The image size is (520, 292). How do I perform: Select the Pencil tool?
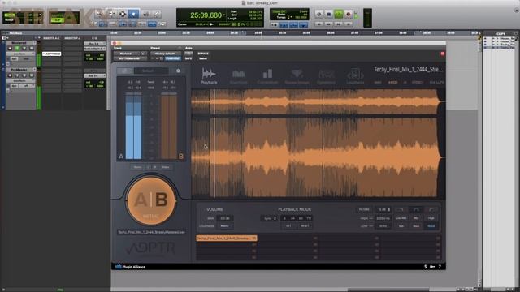click(157, 14)
